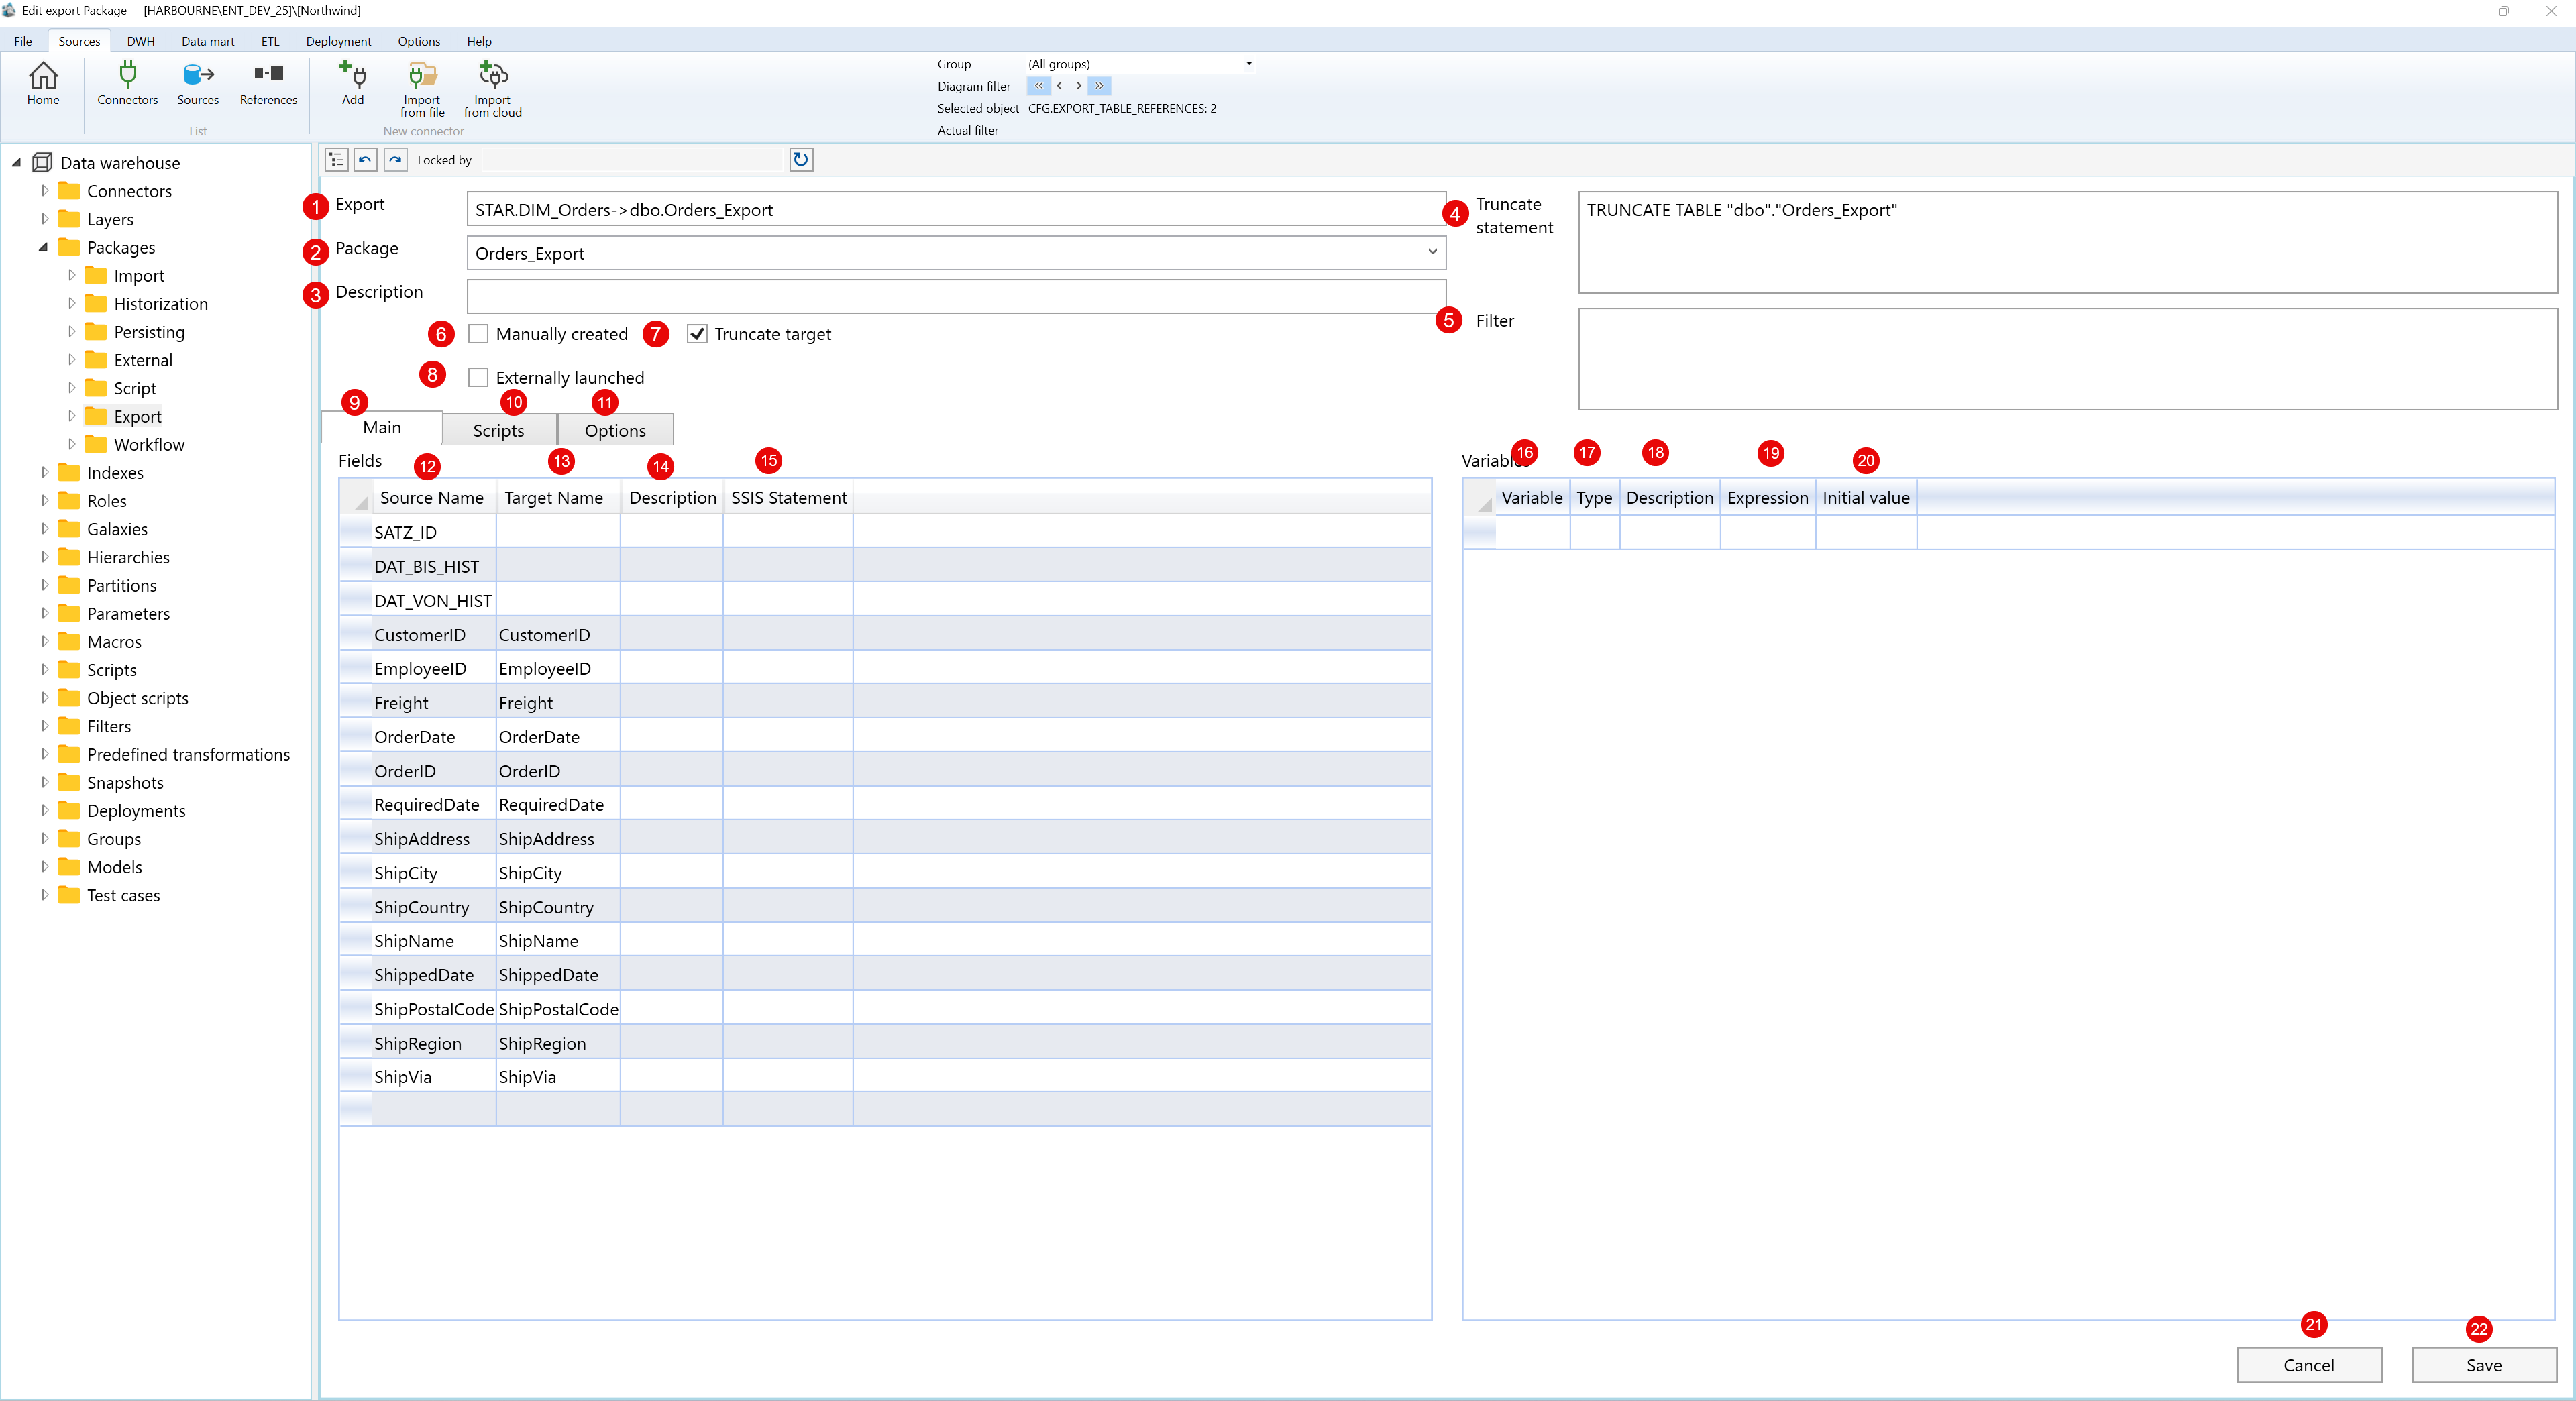Click the Connectors folder icon in the tree
The width and height of the screenshot is (2576, 1401).
[69, 191]
